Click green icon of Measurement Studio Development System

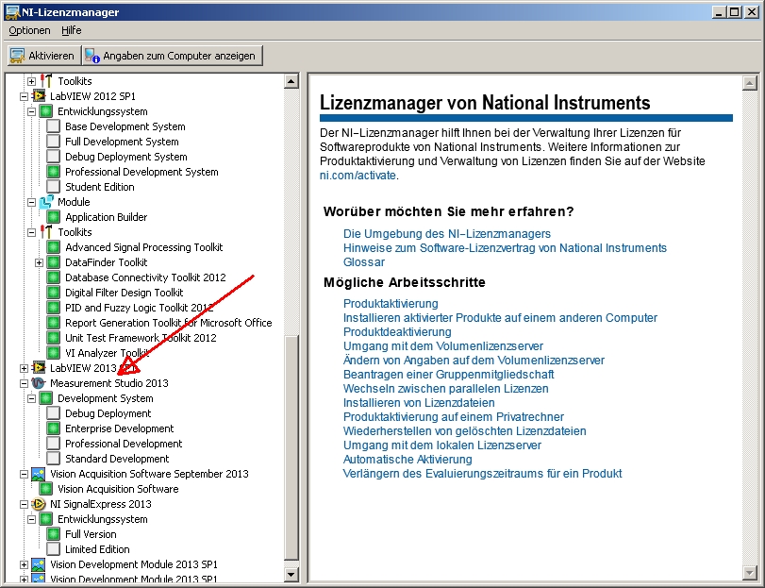pos(46,398)
